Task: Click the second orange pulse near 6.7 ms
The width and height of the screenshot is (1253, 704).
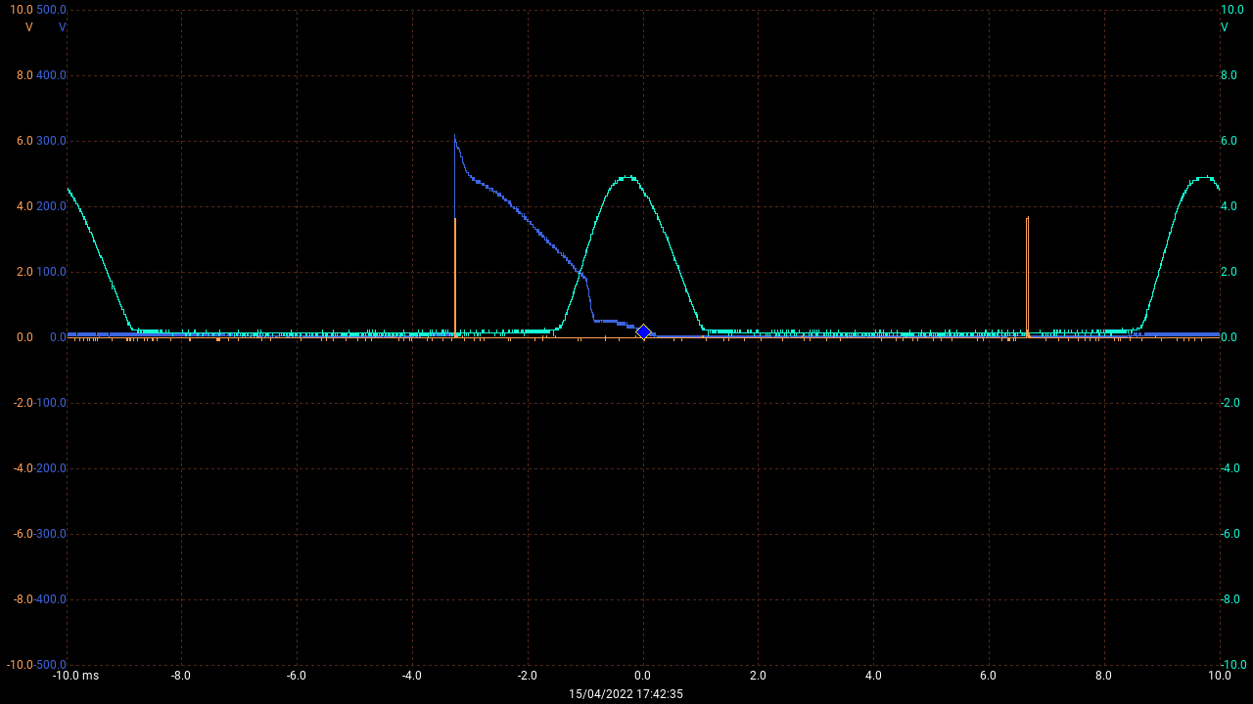Action: (x=1027, y=279)
